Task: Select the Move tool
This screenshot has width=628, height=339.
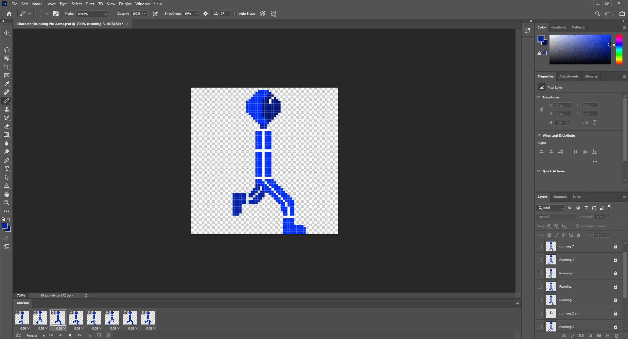Action: coord(7,33)
